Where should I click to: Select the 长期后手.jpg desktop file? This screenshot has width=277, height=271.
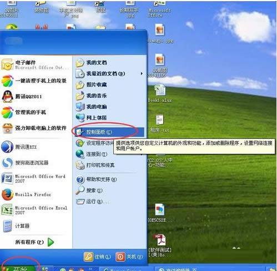tap(129, 9)
